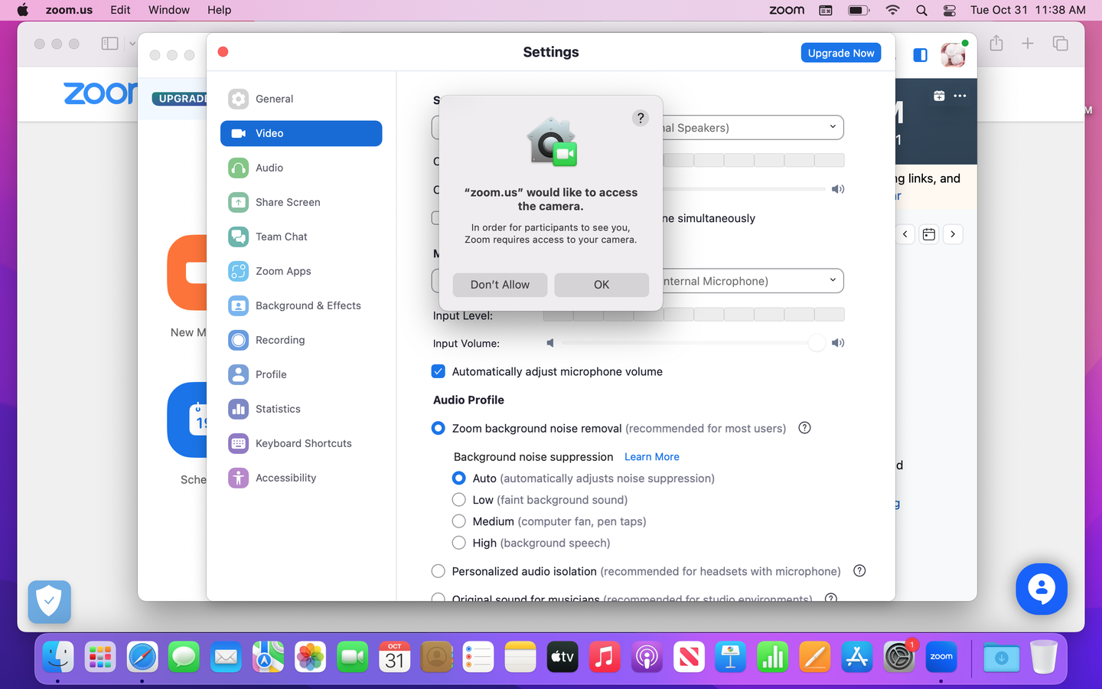
Task: Open Share Screen settings
Action: coord(288,202)
